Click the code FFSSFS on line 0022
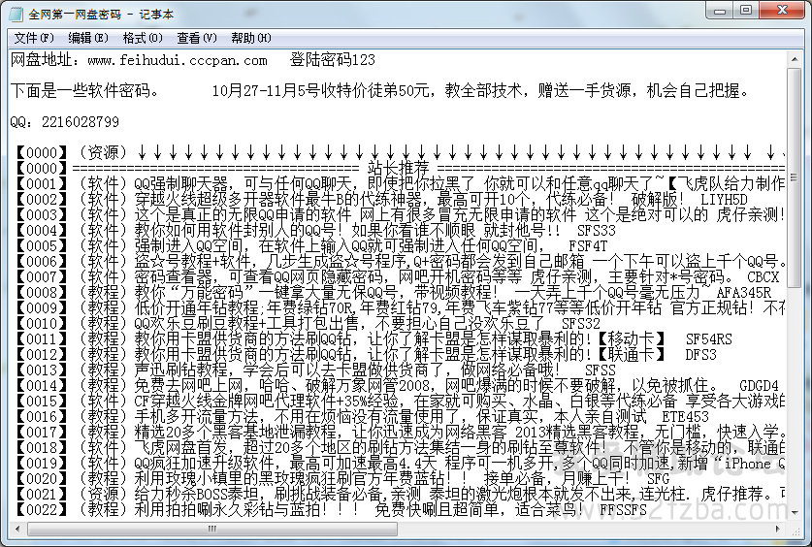This screenshot has width=812, height=547. 624,510
